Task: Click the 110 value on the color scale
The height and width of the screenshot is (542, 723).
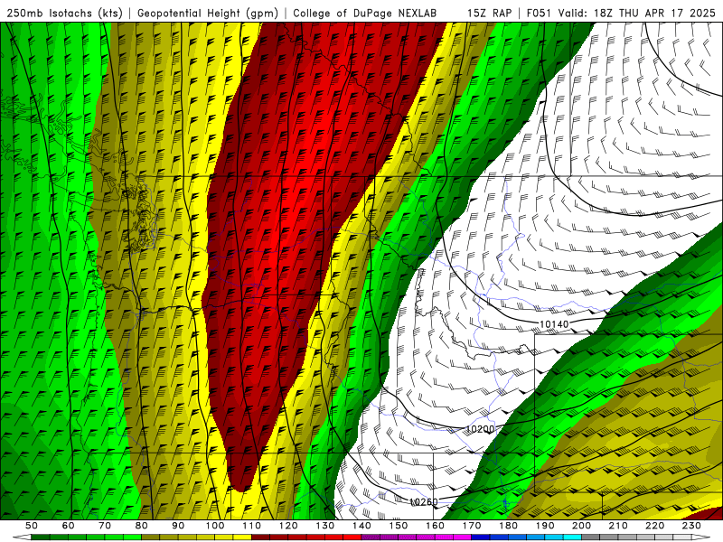Action: coord(252,526)
